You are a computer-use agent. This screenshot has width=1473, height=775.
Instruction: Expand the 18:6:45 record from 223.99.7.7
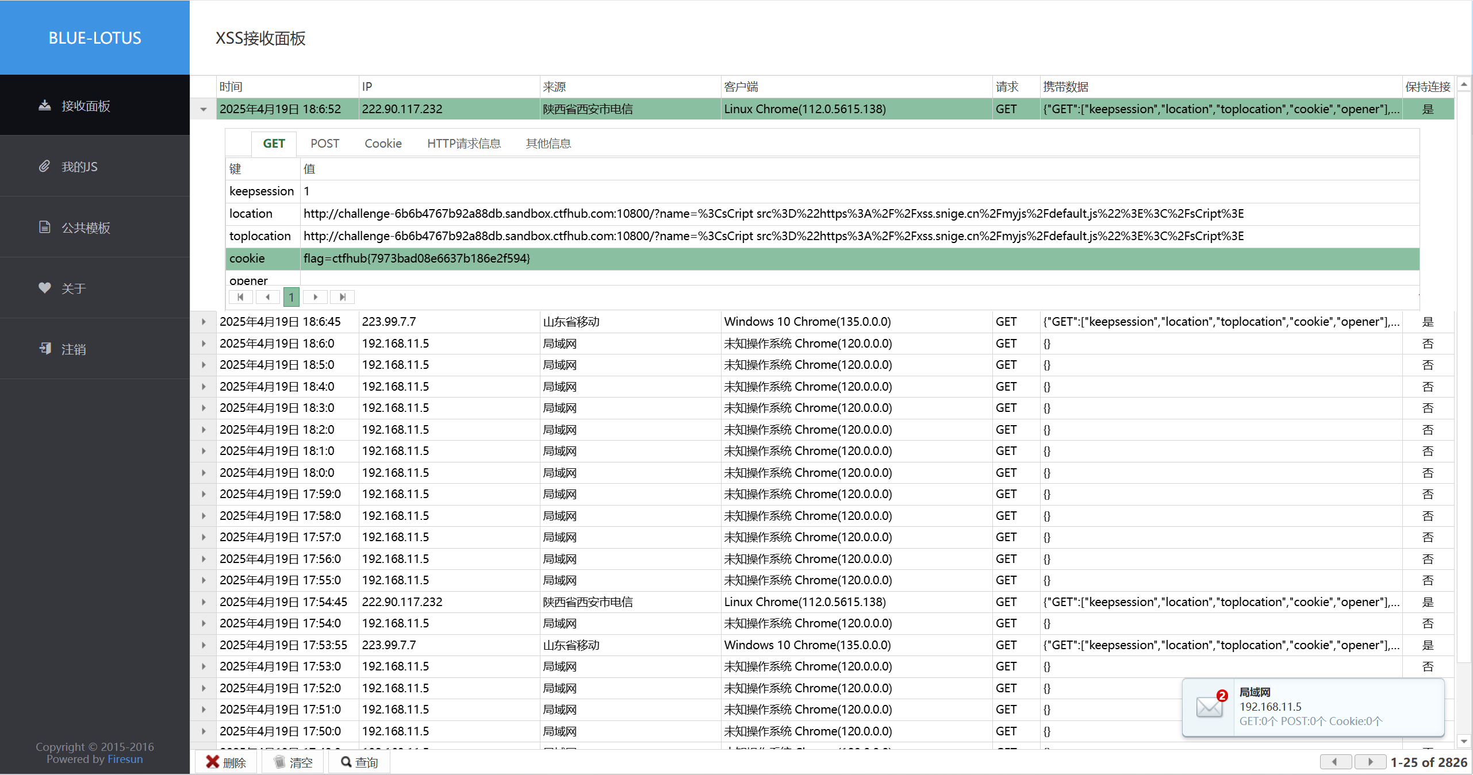point(204,322)
